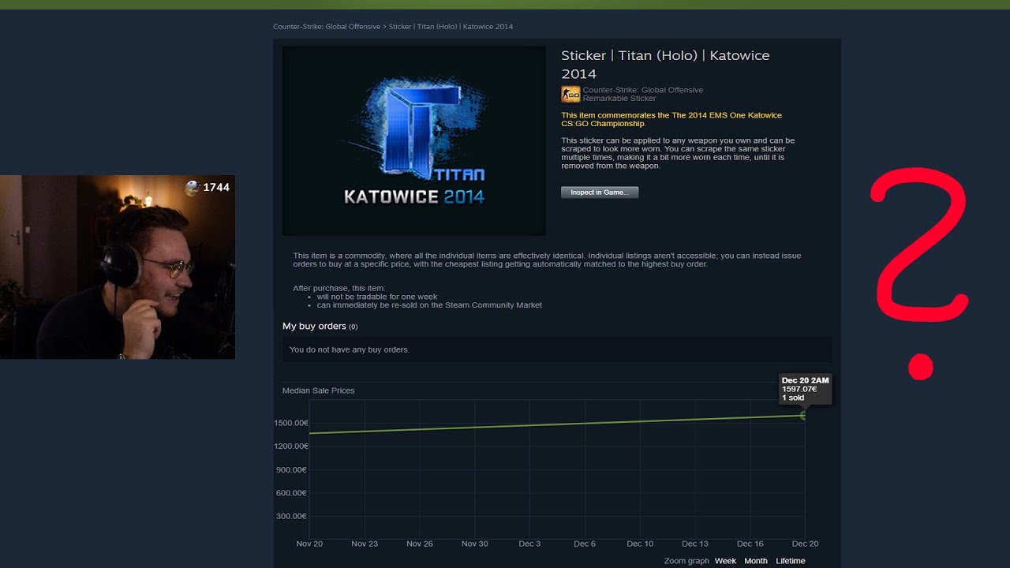Click the coin icon beside 1744
Image resolution: width=1010 pixels, height=568 pixels.
tap(193, 187)
